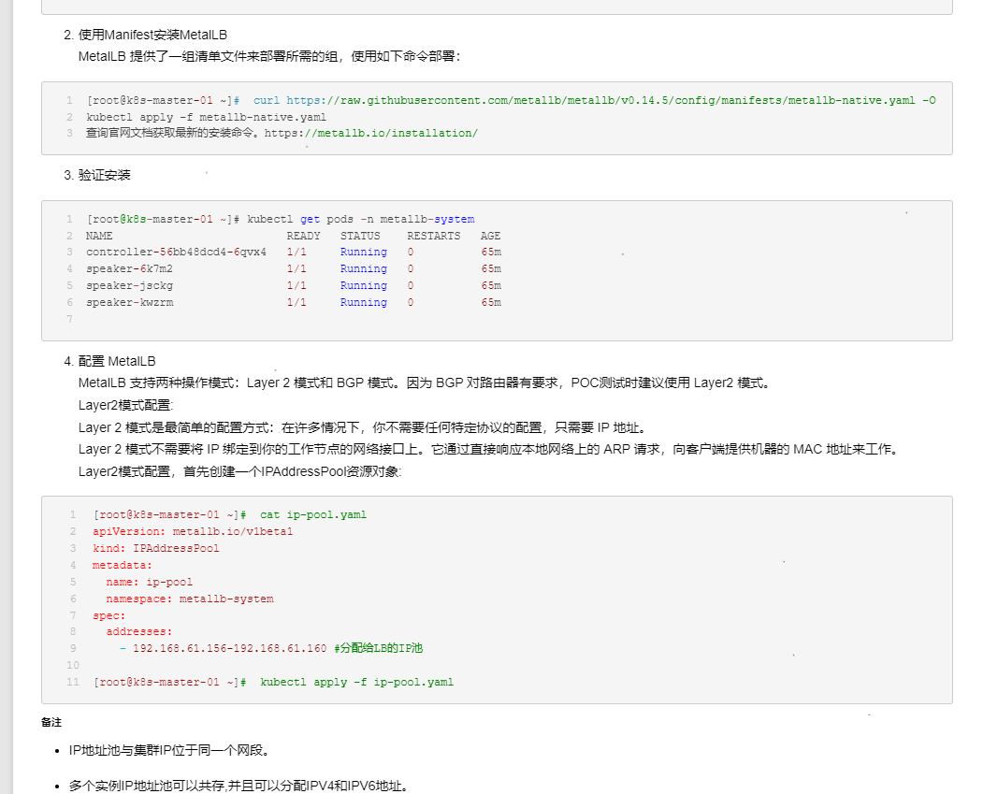Click sentence mentioning IPAddressPool资源对象
This screenshot has height=794, width=983.
pos(239,472)
